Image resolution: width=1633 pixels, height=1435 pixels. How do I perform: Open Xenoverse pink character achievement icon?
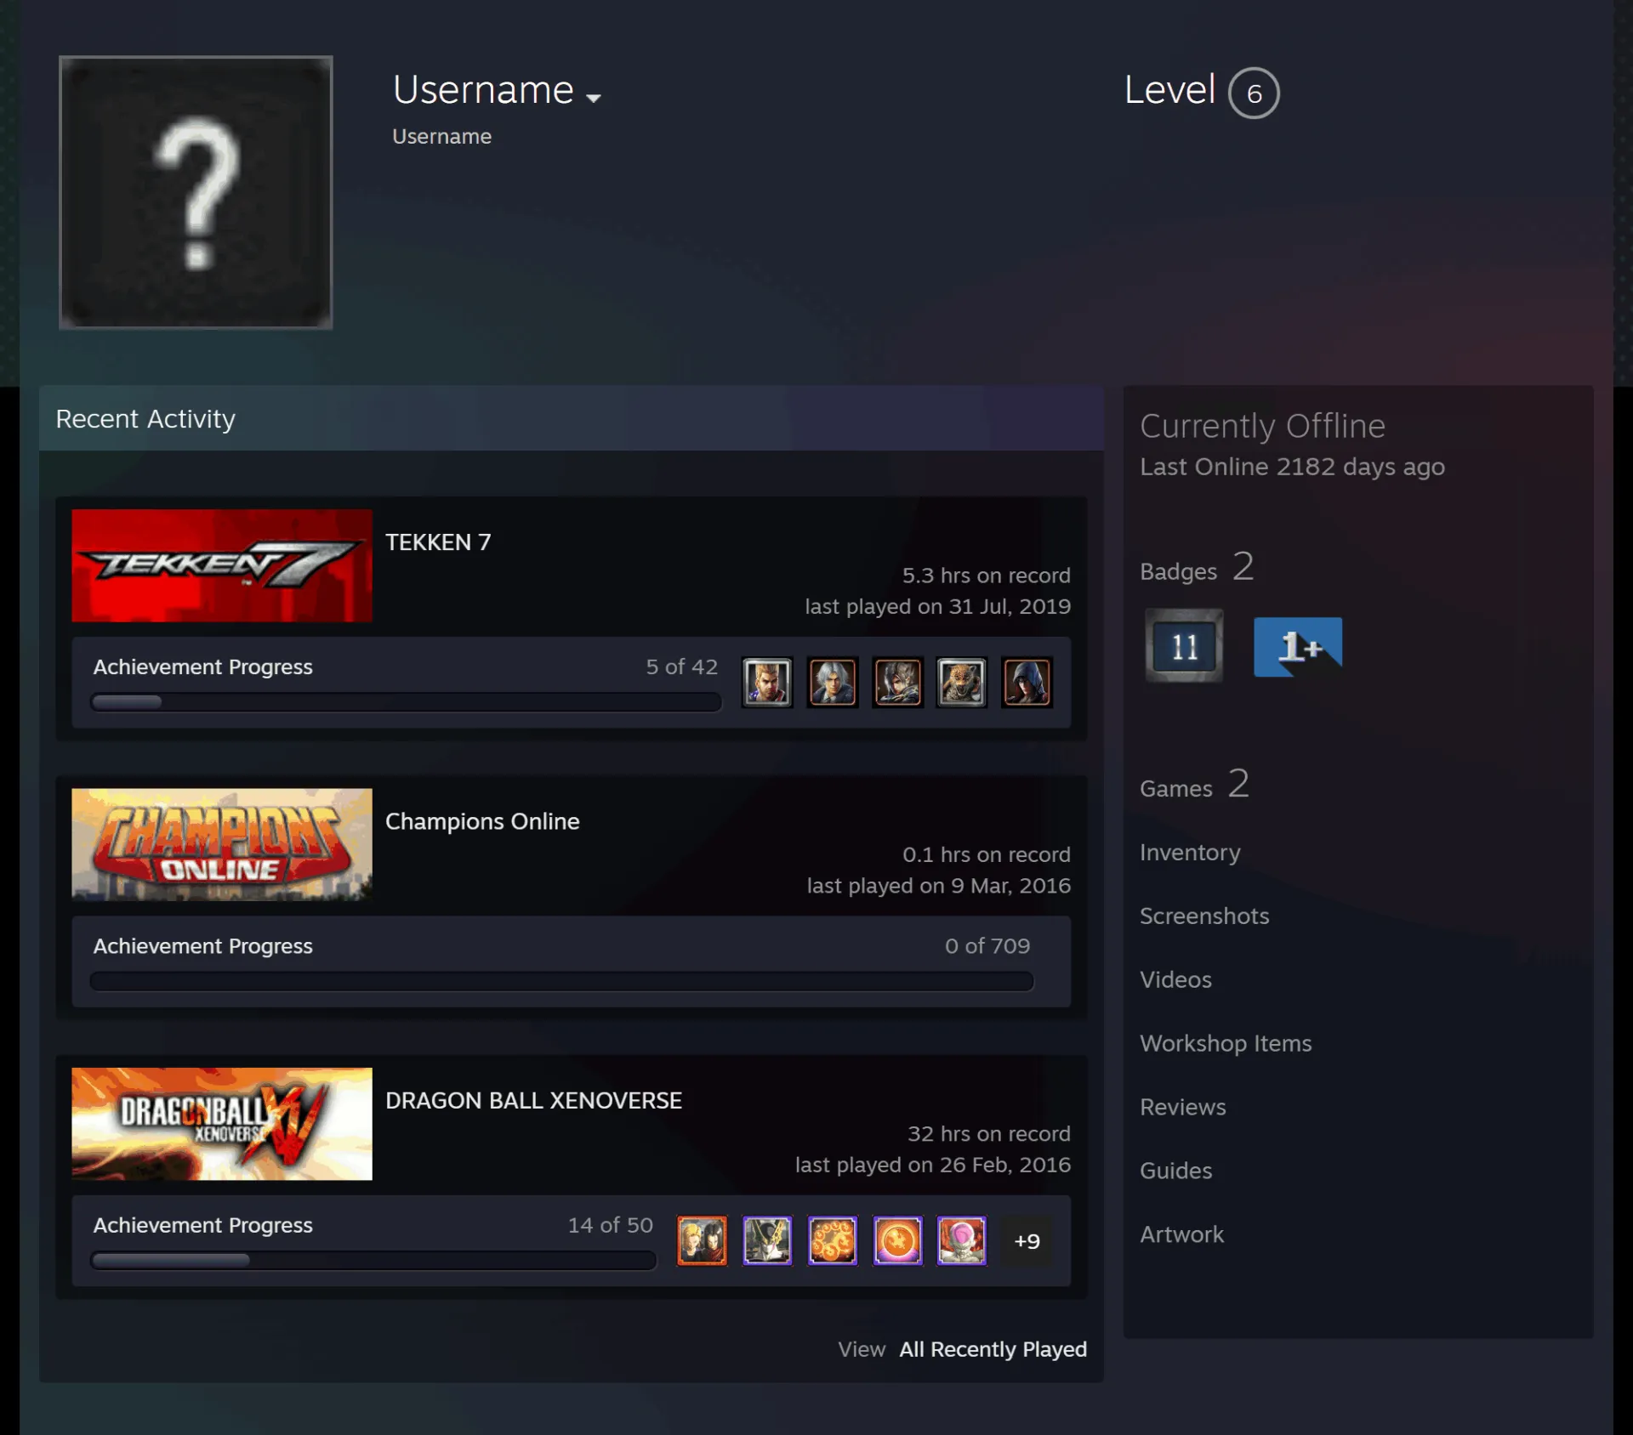coord(962,1240)
